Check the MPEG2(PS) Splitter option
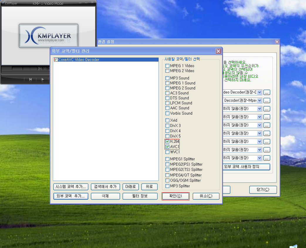The height and width of the screenshot is (248, 306). coord(167,164)
